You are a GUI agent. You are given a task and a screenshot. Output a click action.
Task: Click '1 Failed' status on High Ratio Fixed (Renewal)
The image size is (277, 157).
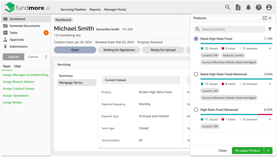(x=229, y=119)
